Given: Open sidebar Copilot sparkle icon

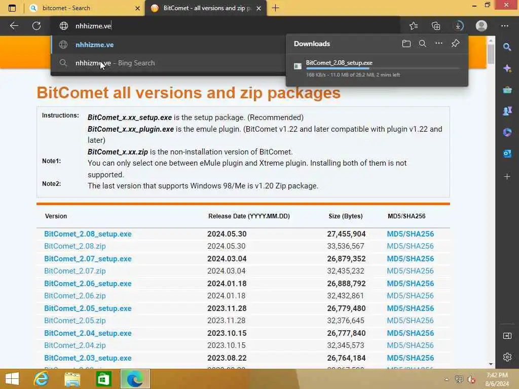Looking at the screenshot, I should 507,68.
